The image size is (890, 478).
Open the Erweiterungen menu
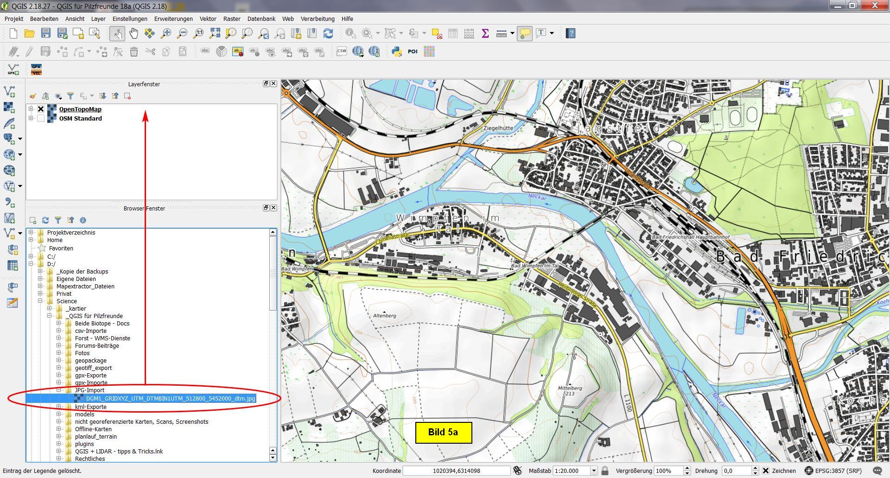click(x=173, y=19)
